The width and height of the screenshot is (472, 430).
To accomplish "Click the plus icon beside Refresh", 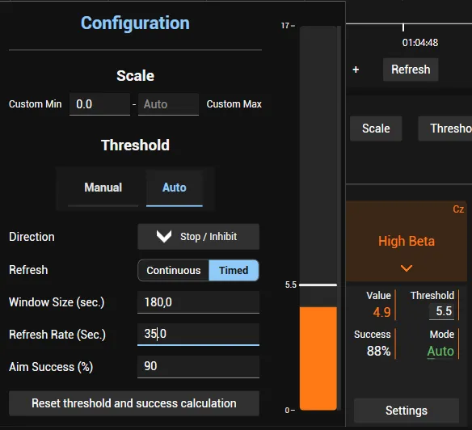I will pos(356,70).
